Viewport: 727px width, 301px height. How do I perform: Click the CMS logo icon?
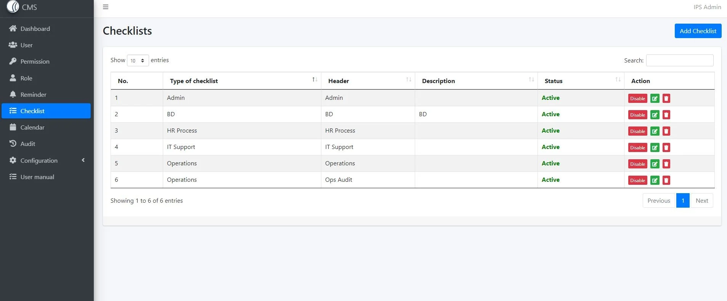(x=13, y=6)
